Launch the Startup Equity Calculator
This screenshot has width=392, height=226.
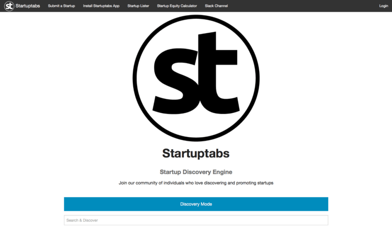[x=177, y=6]
